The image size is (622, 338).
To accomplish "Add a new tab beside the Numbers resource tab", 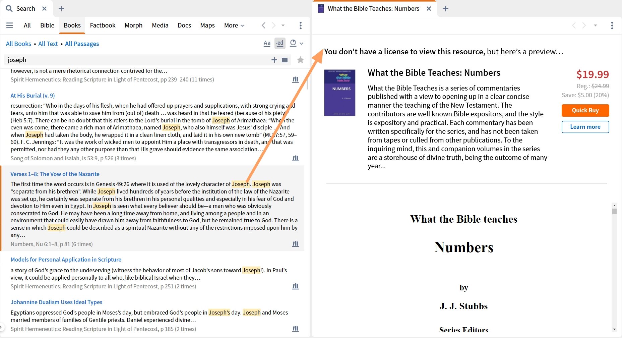I will pyautogui.click(x=445, y=9).
